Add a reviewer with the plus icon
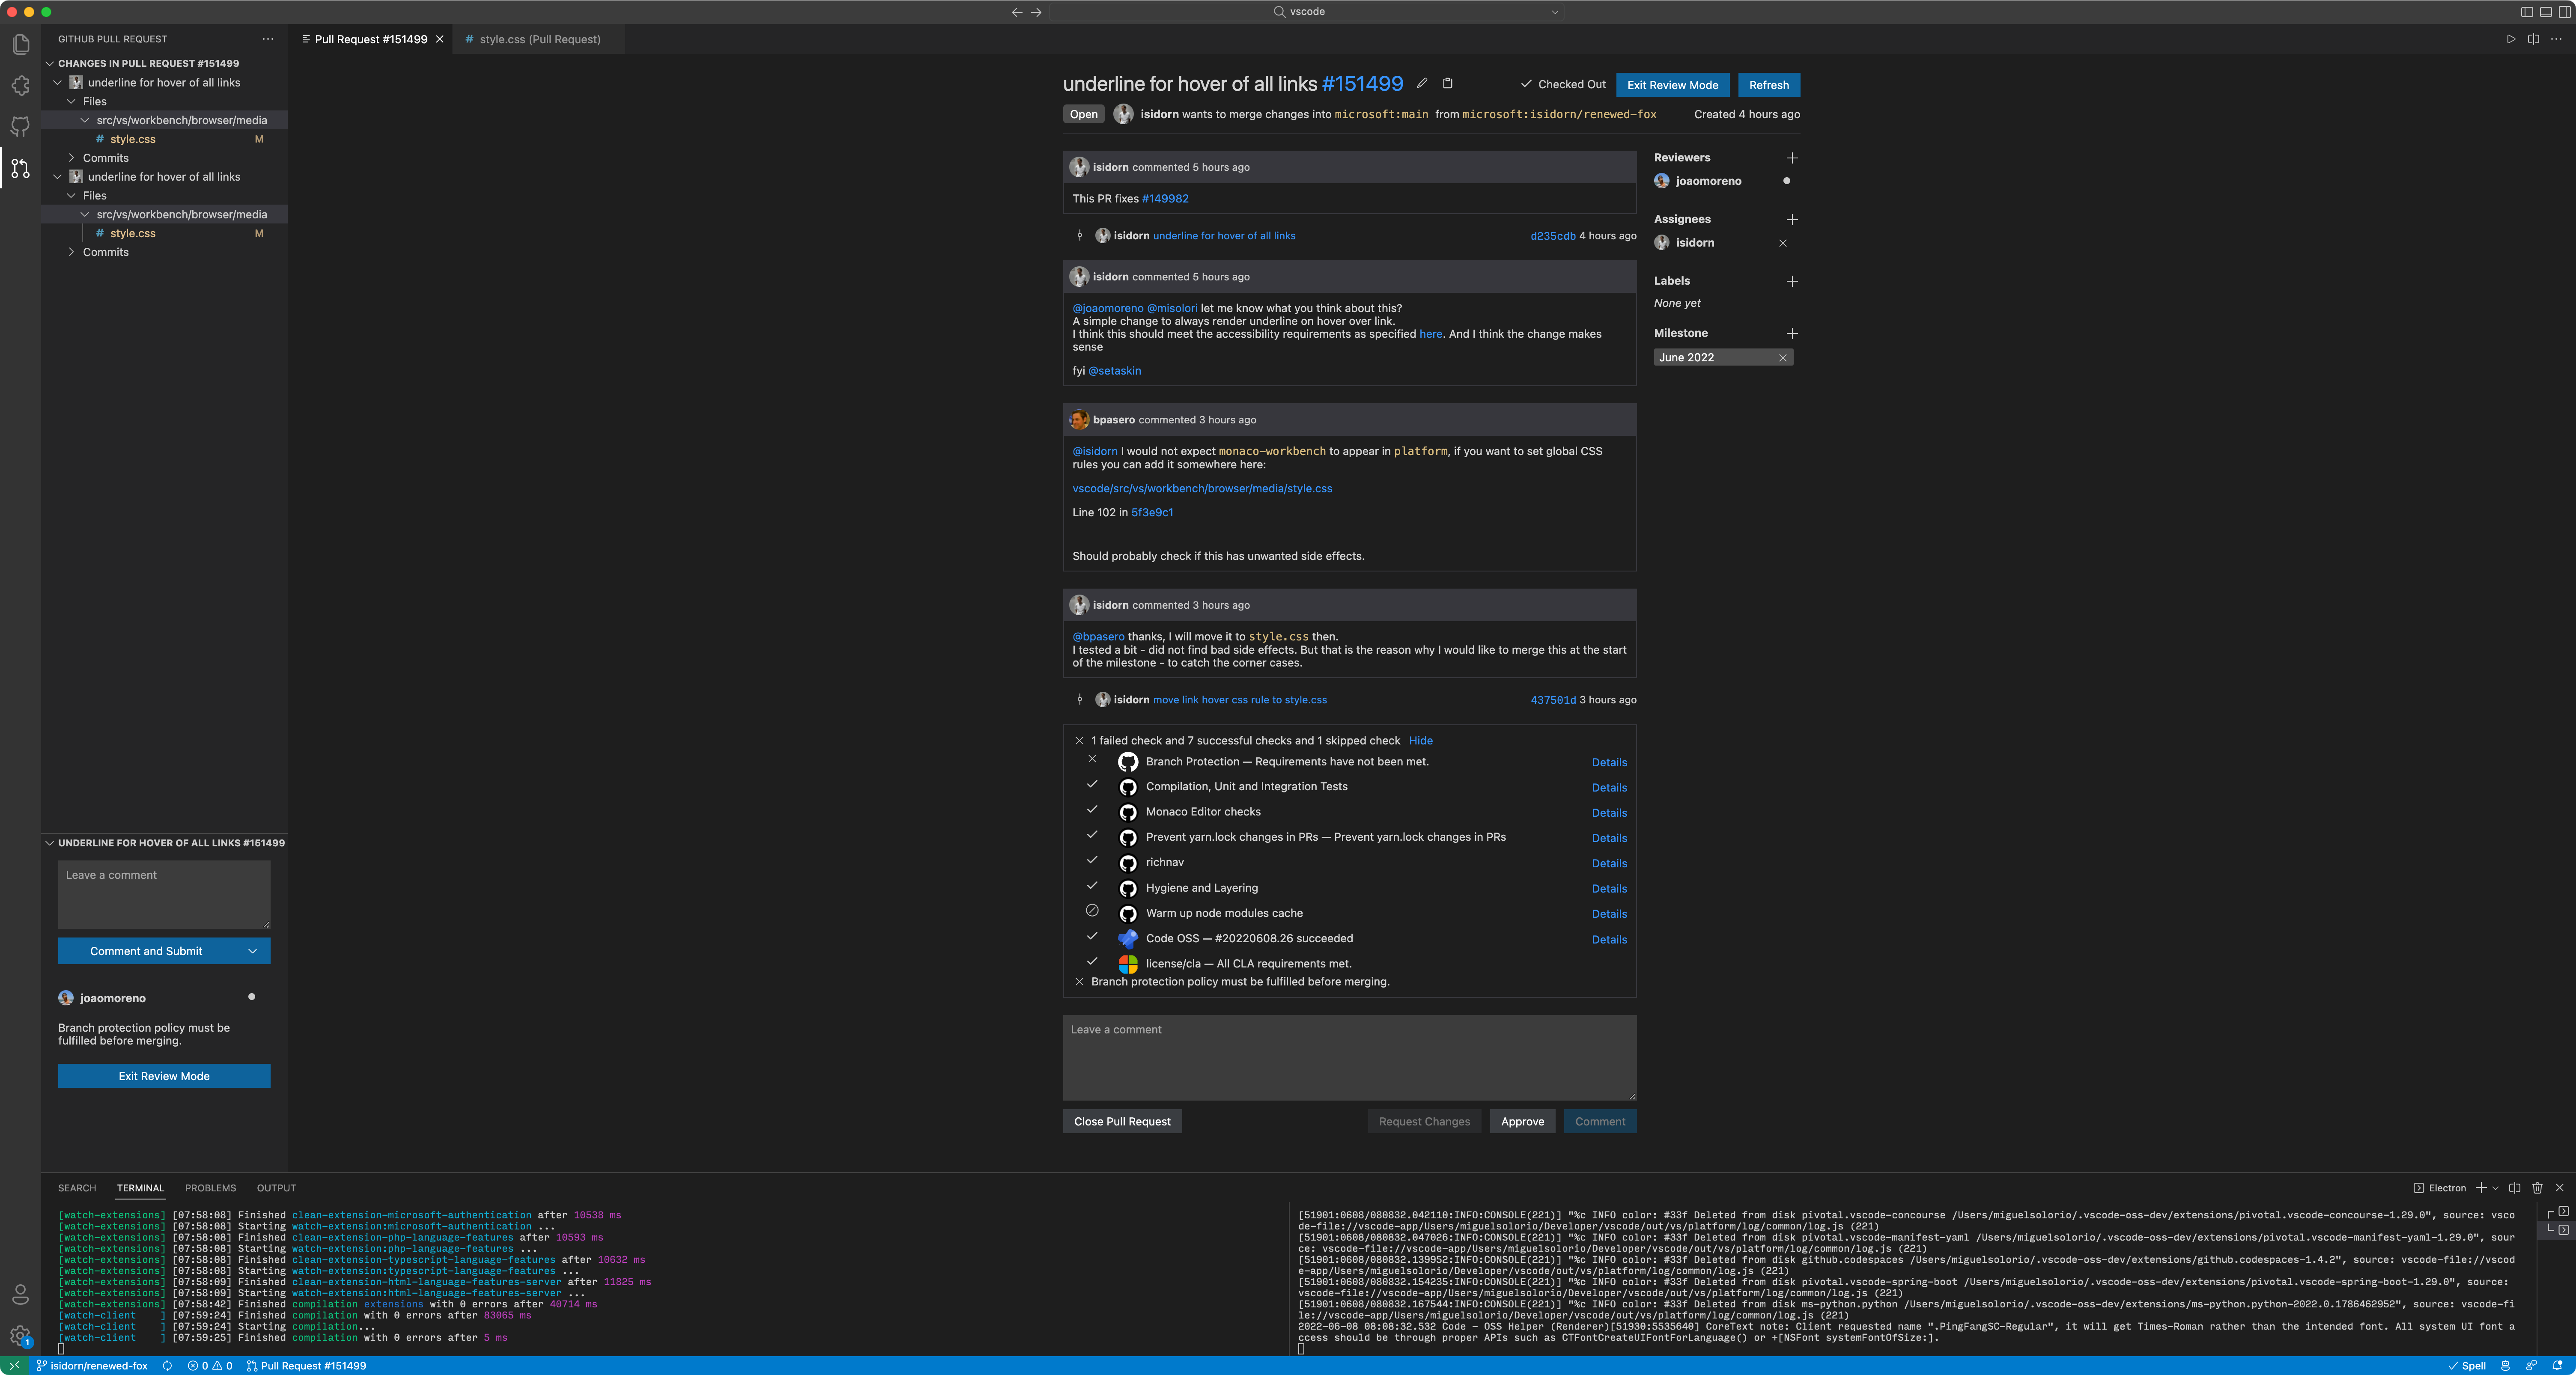The image size is (2576, 1375). tap(1792, 158)
